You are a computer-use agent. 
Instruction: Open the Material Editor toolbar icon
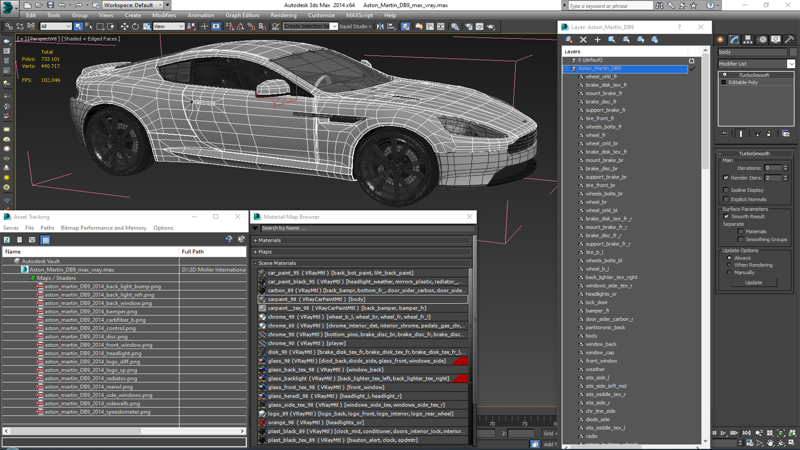pyautogui.click(x=455, y=26)
